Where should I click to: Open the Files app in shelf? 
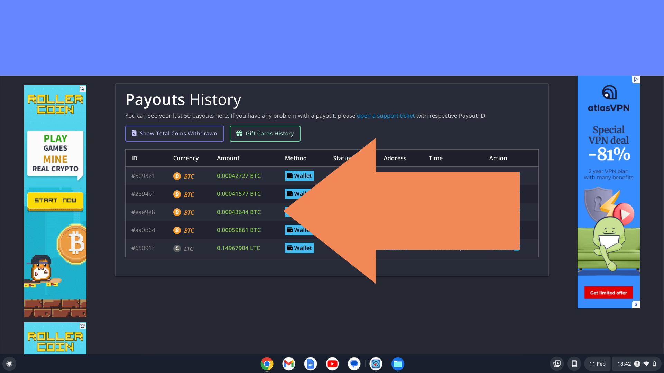[398, 364]
